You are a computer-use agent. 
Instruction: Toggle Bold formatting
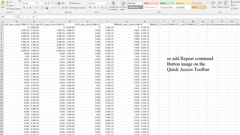[24, 7]
